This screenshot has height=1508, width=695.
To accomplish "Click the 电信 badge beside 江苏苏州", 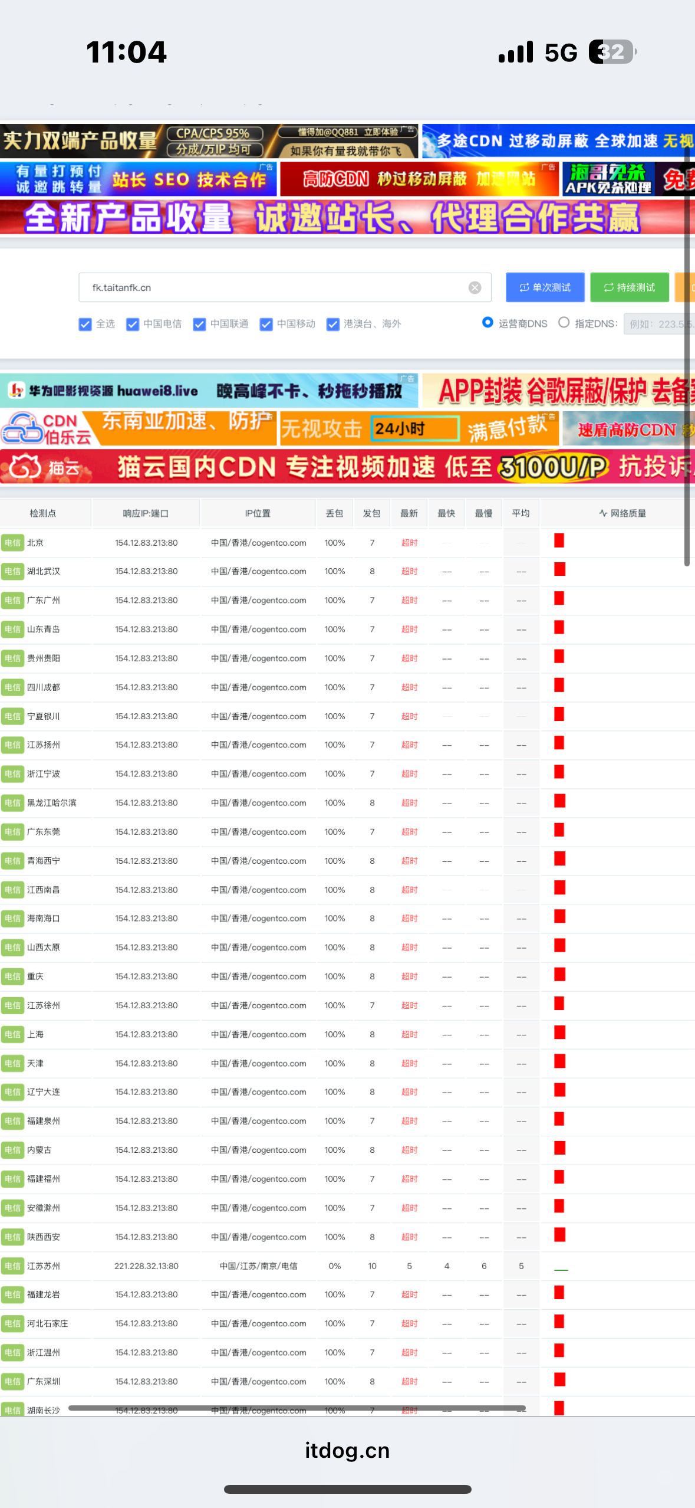I will 12,1266.
